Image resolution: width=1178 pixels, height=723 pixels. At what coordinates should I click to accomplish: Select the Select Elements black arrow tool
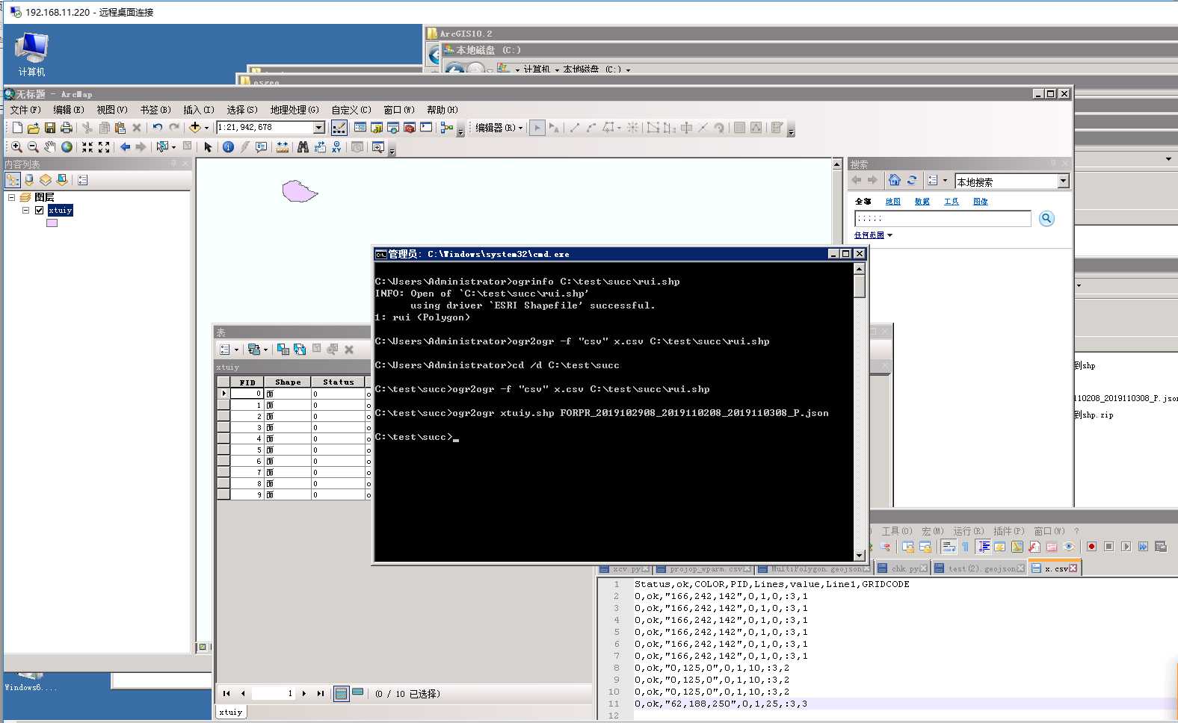208,147
